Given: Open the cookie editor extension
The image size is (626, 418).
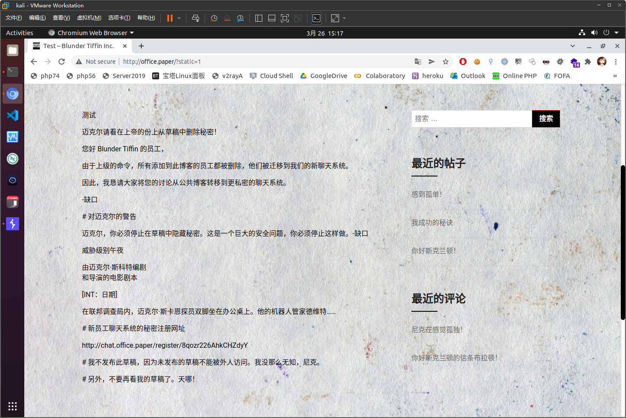Looking at the screenshot, I should (x=476, y=62).
